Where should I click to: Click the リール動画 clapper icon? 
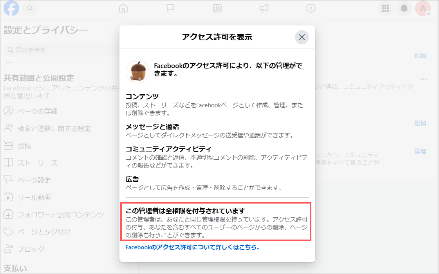(8, 197)
